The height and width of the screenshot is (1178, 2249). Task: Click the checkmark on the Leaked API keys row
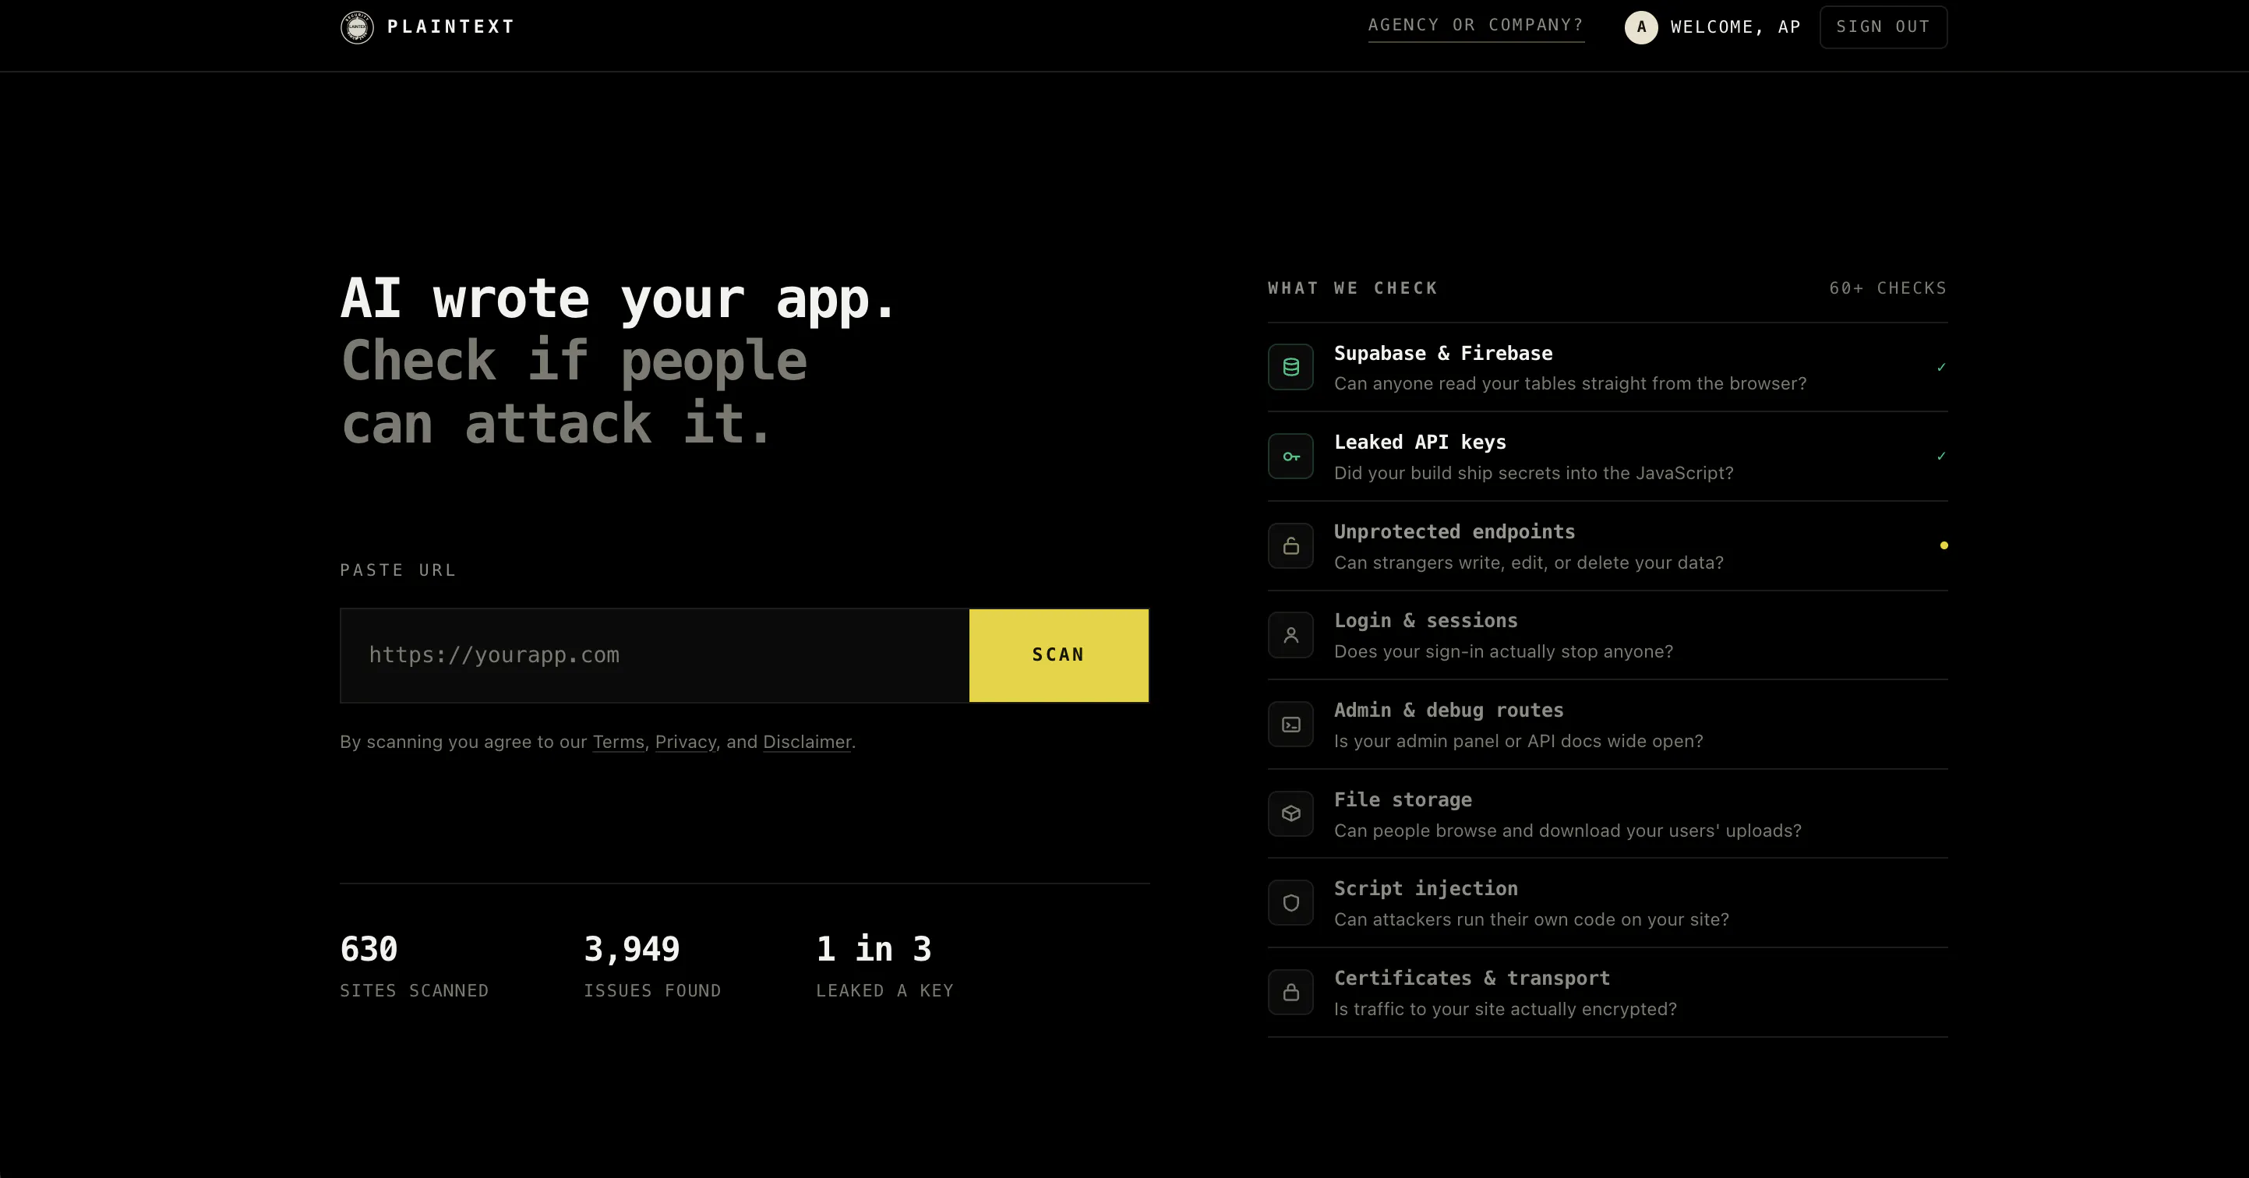click(1941, 457)
